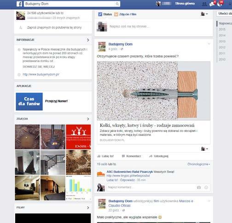Click the Lubię to! button on post
232x223 pixels.
coord(105,156)
